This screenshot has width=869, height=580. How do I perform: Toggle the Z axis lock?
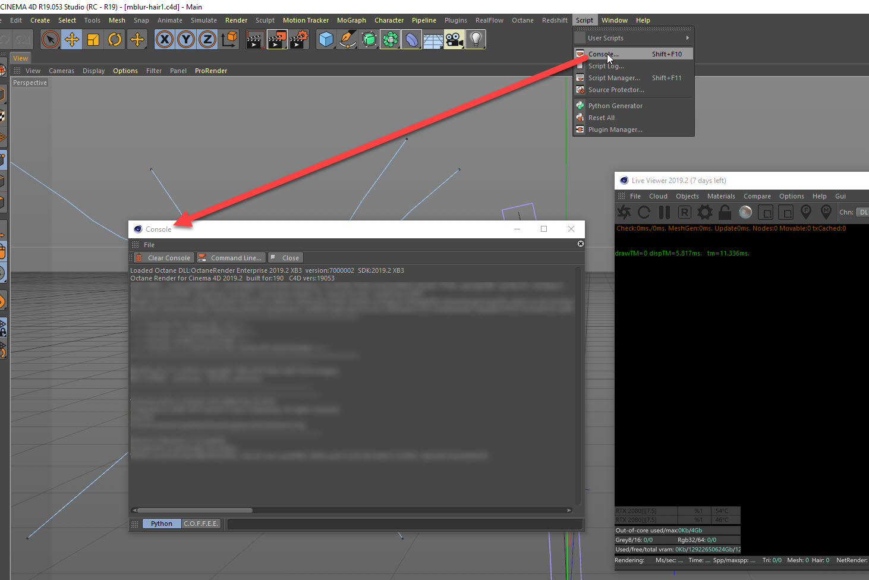click(x=207, y=40)
